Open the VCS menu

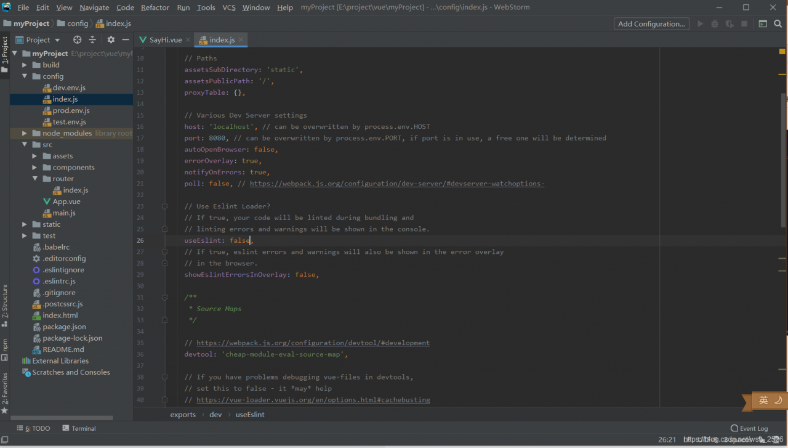click(x=229, y=7)
